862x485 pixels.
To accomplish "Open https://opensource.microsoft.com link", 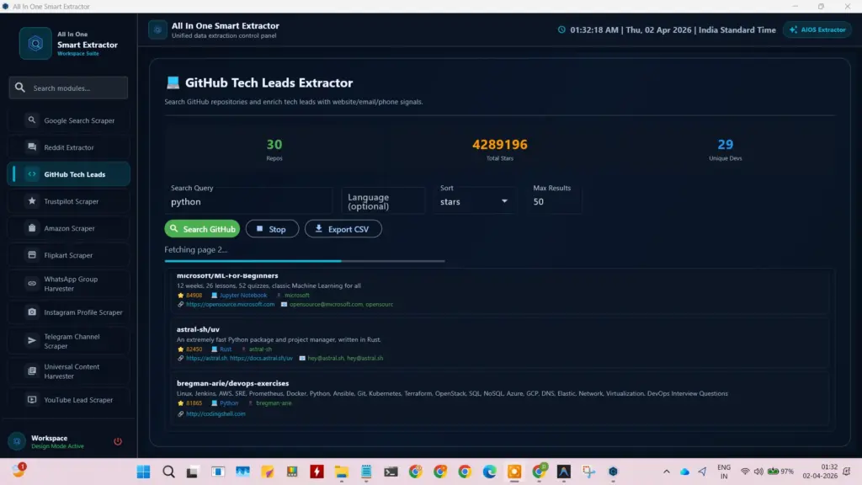I will 231,304.
